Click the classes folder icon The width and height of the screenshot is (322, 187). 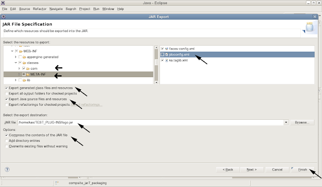coord(24,63)
